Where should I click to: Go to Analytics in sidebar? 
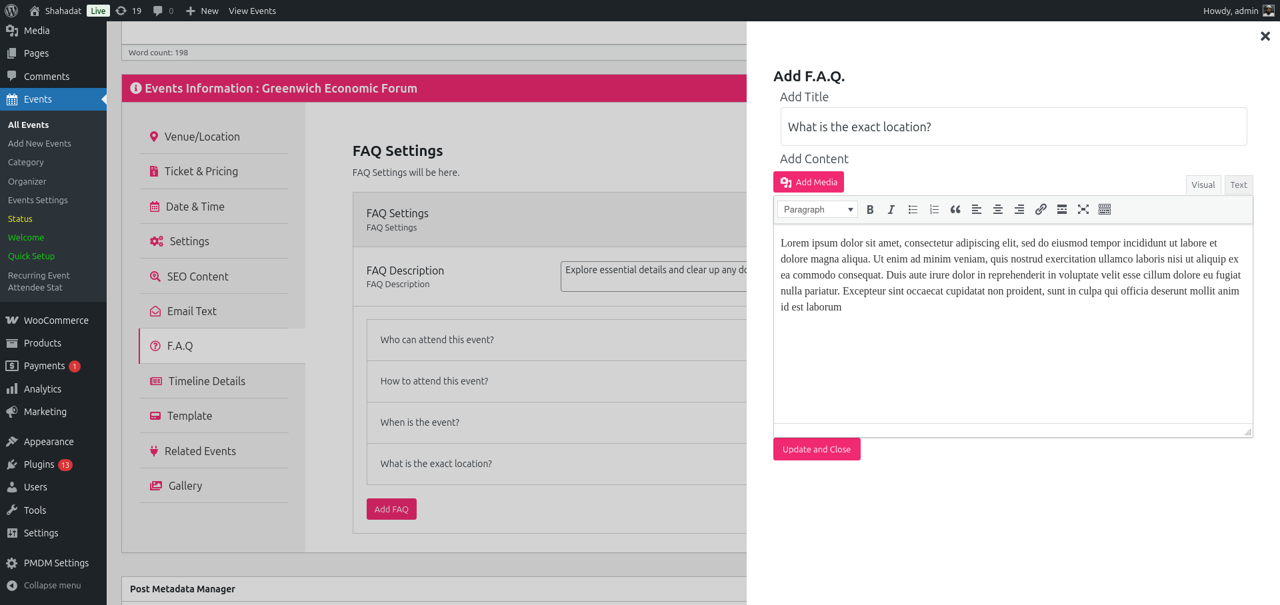(x=53, y=389)
